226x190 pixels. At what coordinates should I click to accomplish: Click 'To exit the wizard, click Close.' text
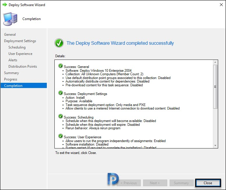[76, 153]
